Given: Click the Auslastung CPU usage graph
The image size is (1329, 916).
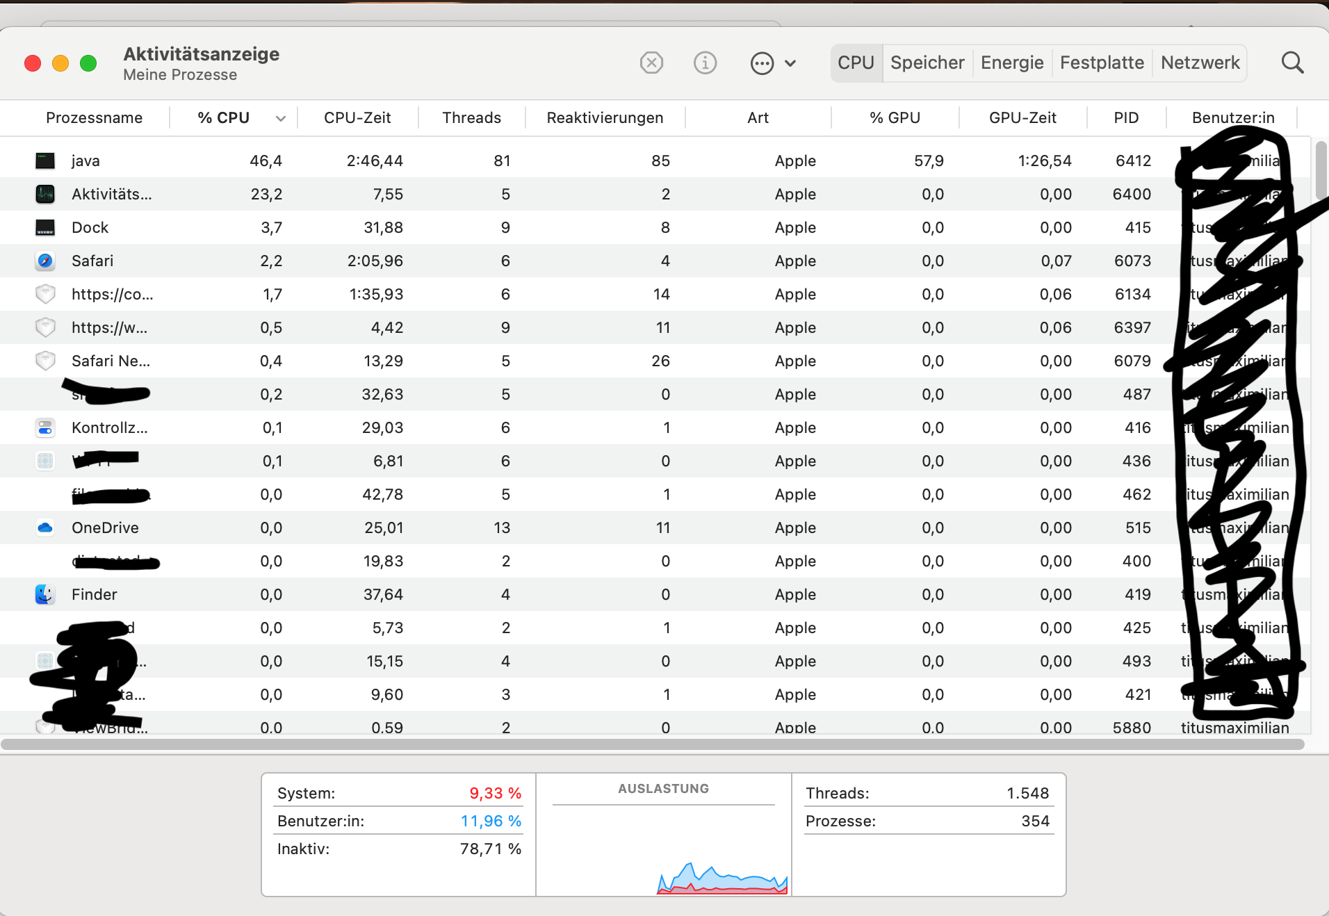Looking at the screenshot, I should point(722,877).
